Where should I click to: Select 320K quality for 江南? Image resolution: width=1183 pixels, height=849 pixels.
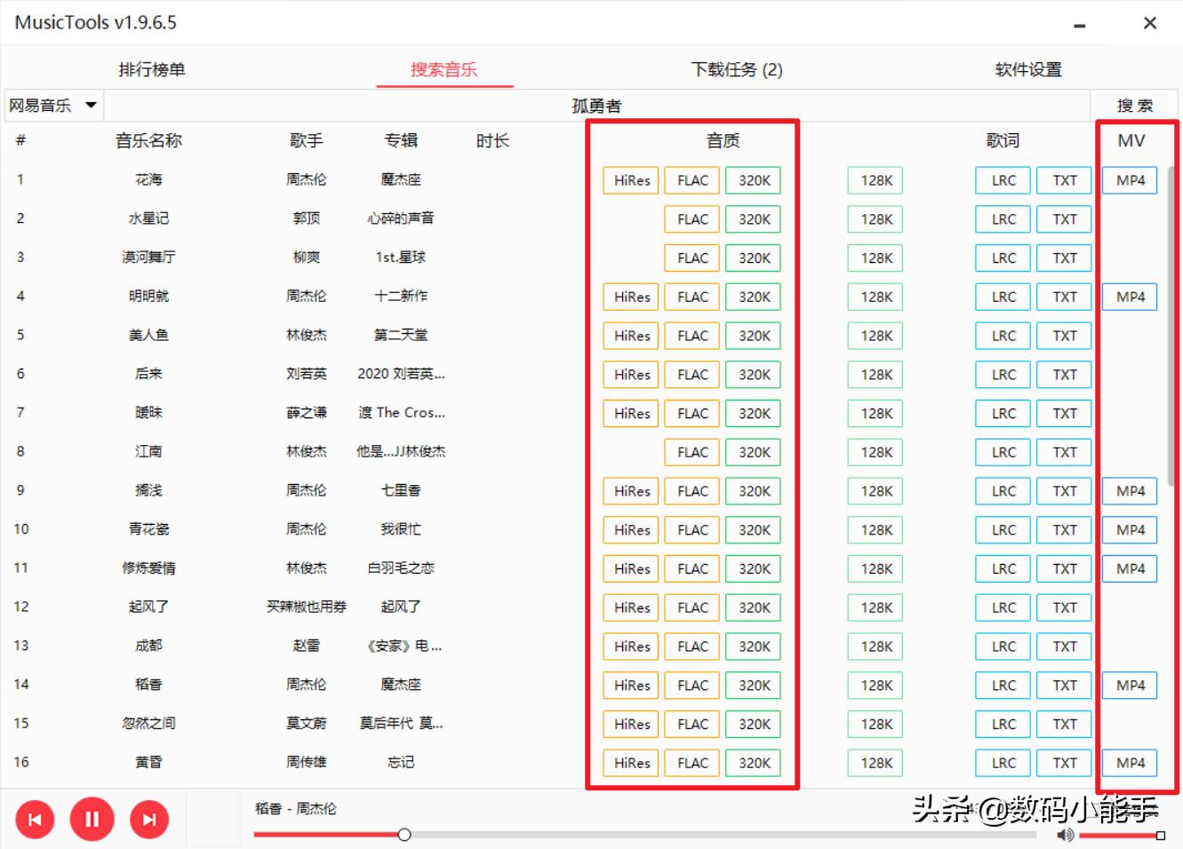[x=753, y=451]
